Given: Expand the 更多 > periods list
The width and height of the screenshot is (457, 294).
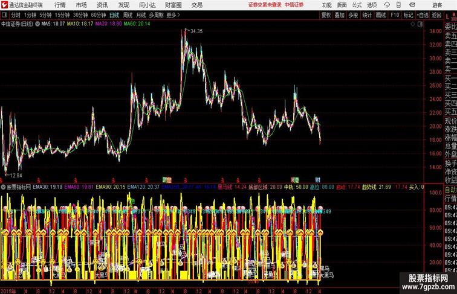Looking at the screenshot, I should (173, 15).
